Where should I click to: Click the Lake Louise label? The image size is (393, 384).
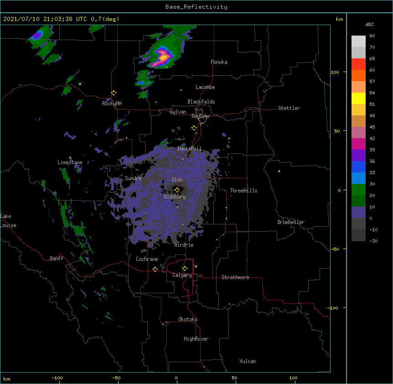(x=8, y=221)
